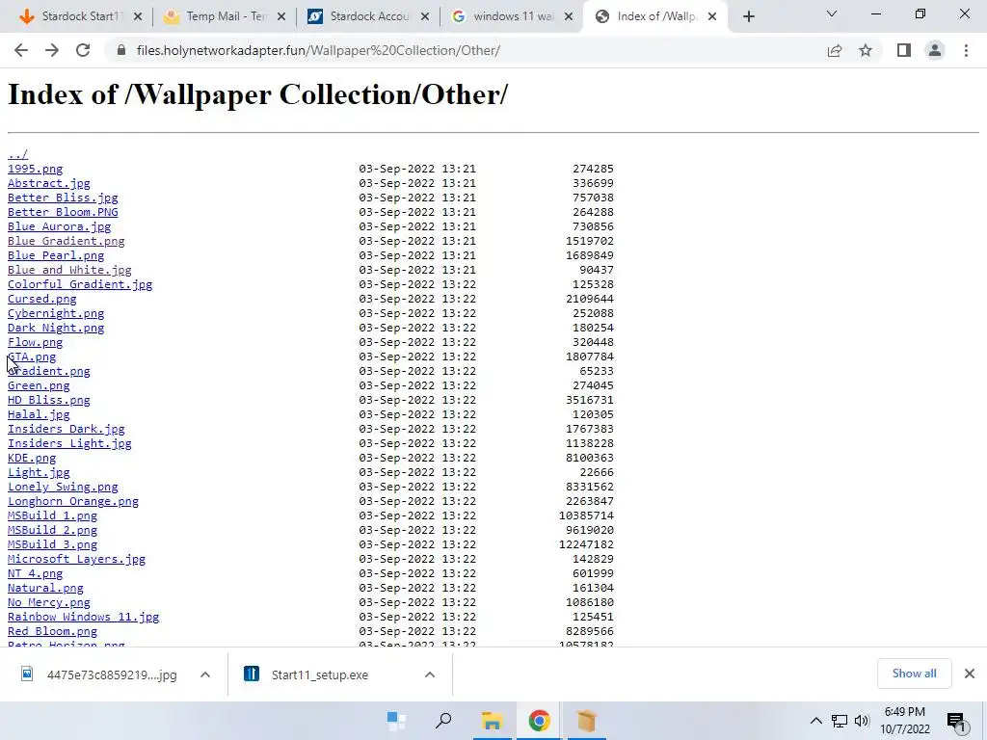Open Dark Night.png
The width and height of the screenshot is (987, 740).
pos(55,328)
